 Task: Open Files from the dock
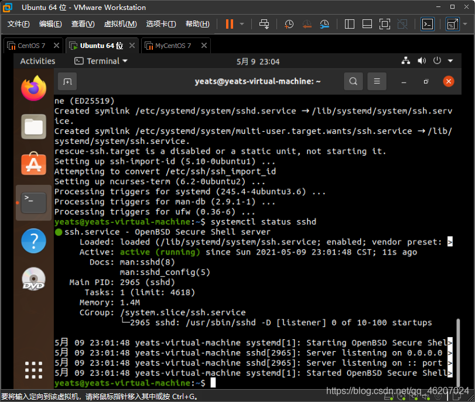click(x=33, y=126)
